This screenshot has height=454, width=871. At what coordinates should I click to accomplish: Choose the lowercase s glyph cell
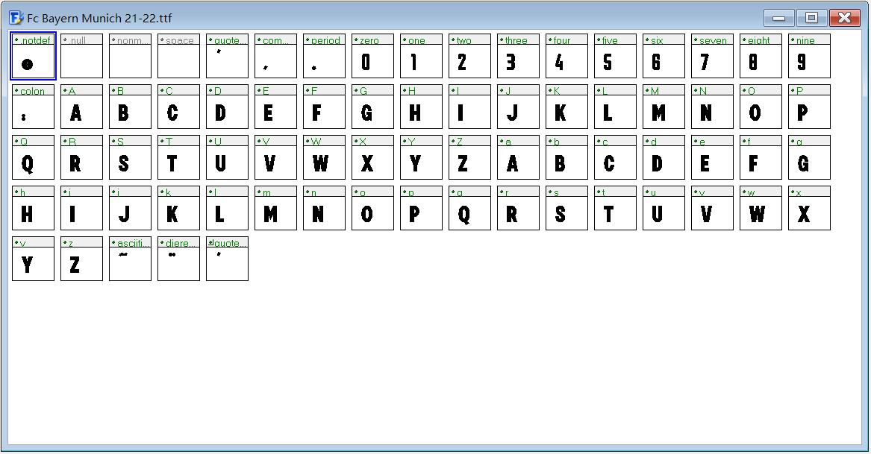tap(566, 208)
